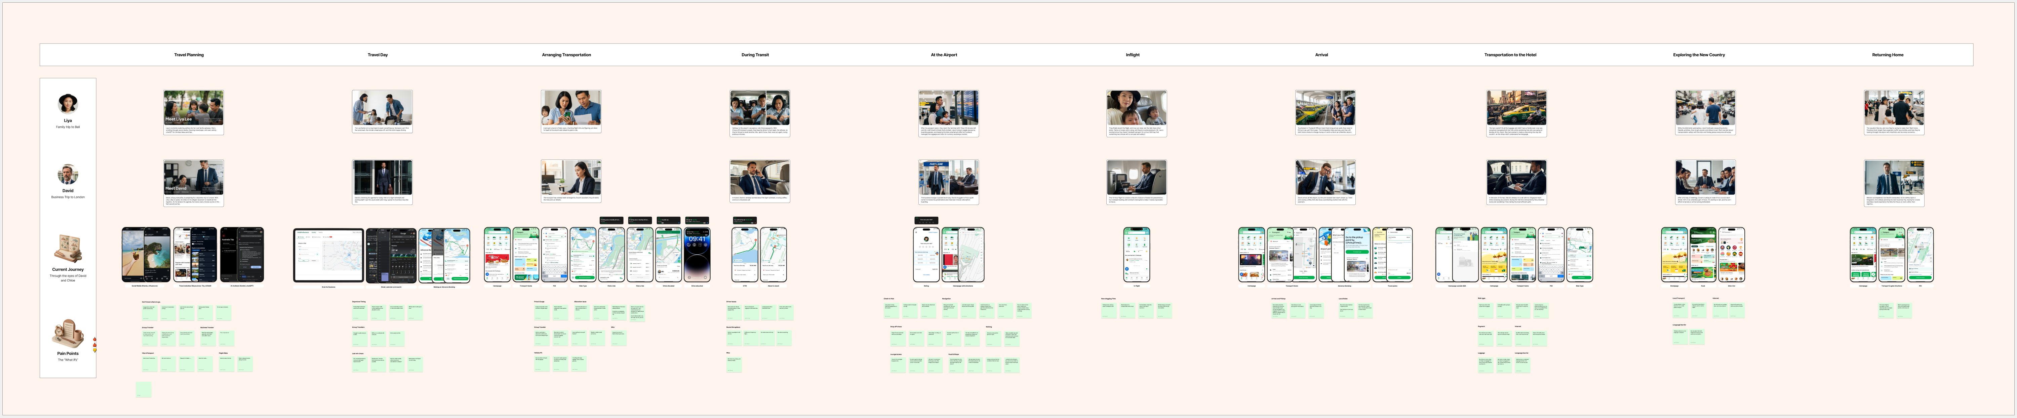Viewport: 2017px width, 418px height.
Task: Select the Homepage mockup under Returning Home
Action: 1863,255
